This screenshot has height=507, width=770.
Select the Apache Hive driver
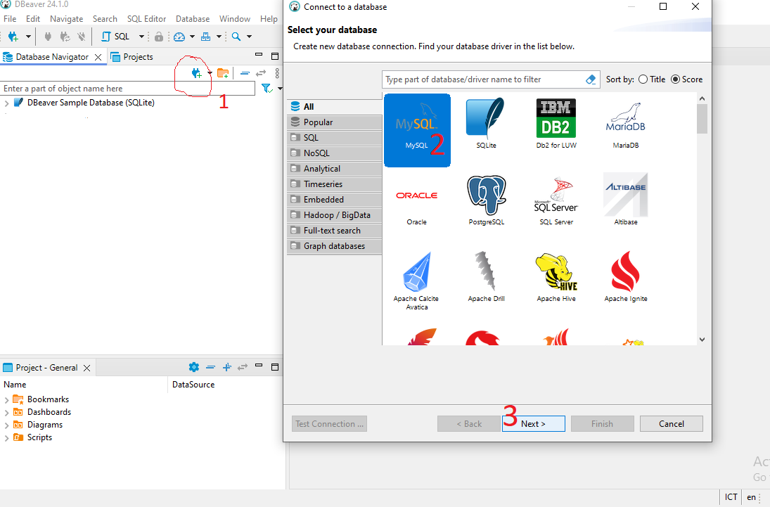coord(556,276)
